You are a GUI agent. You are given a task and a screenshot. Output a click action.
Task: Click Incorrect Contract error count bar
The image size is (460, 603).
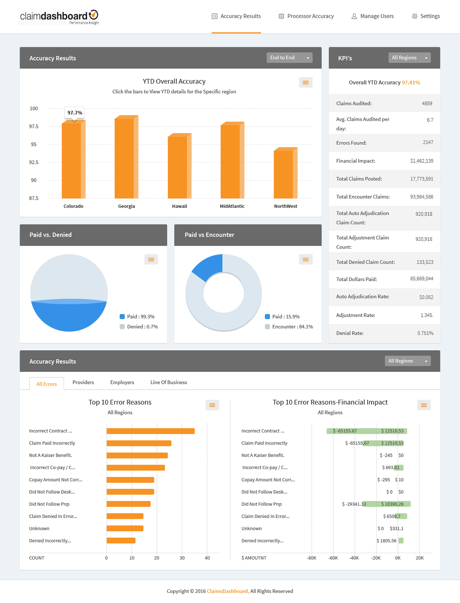click(x=151, y=431)
